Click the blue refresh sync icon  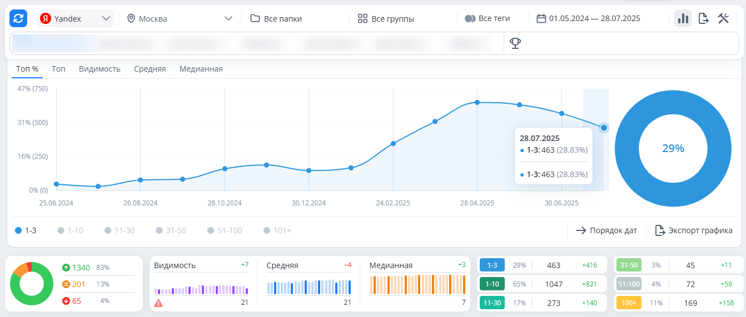tap(18, 18)
